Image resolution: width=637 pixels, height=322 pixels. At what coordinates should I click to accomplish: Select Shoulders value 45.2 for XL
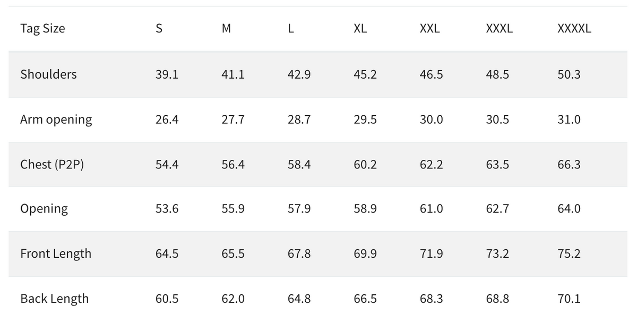click(365, 74)
